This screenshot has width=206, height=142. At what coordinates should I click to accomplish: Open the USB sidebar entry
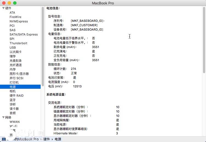click(x=13, y=48)
